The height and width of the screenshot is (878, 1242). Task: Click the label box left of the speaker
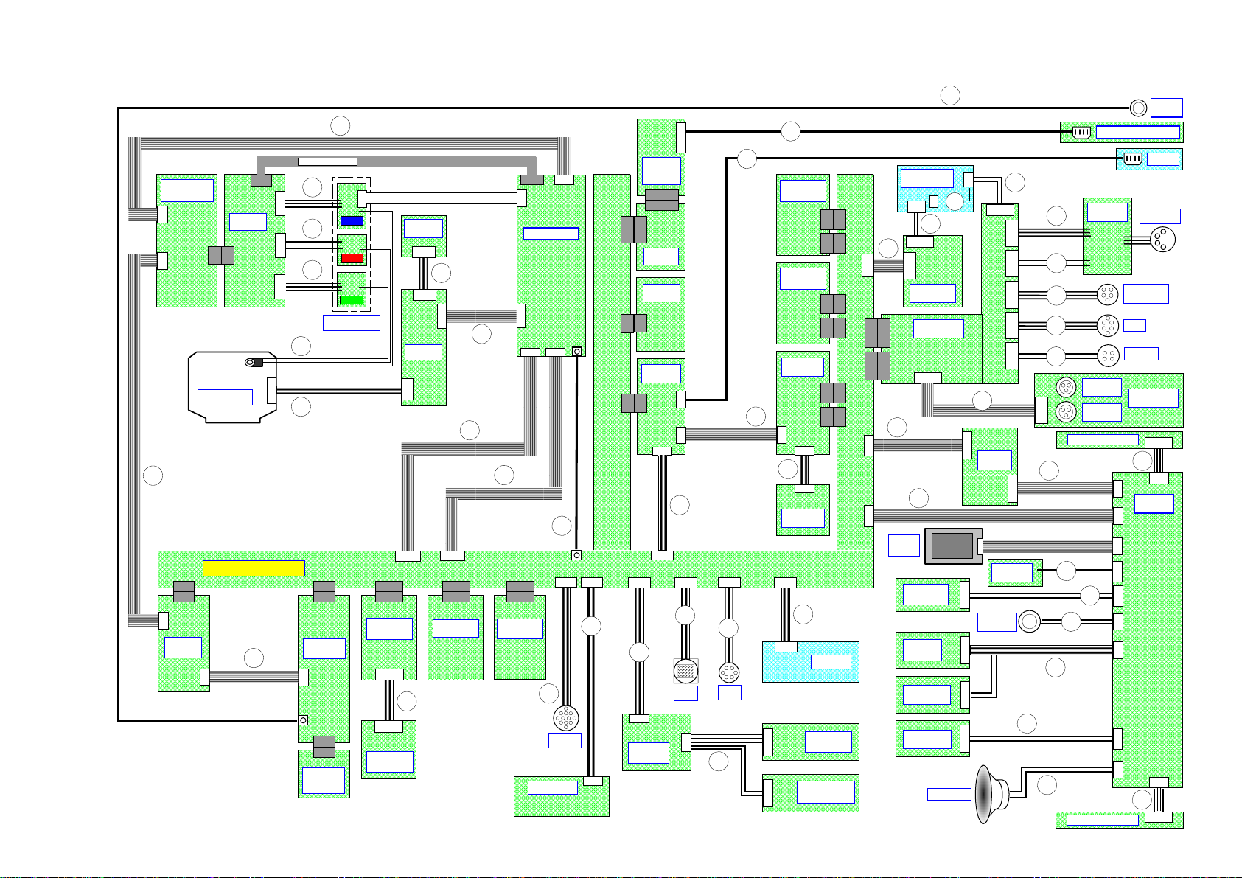(949, 794)
